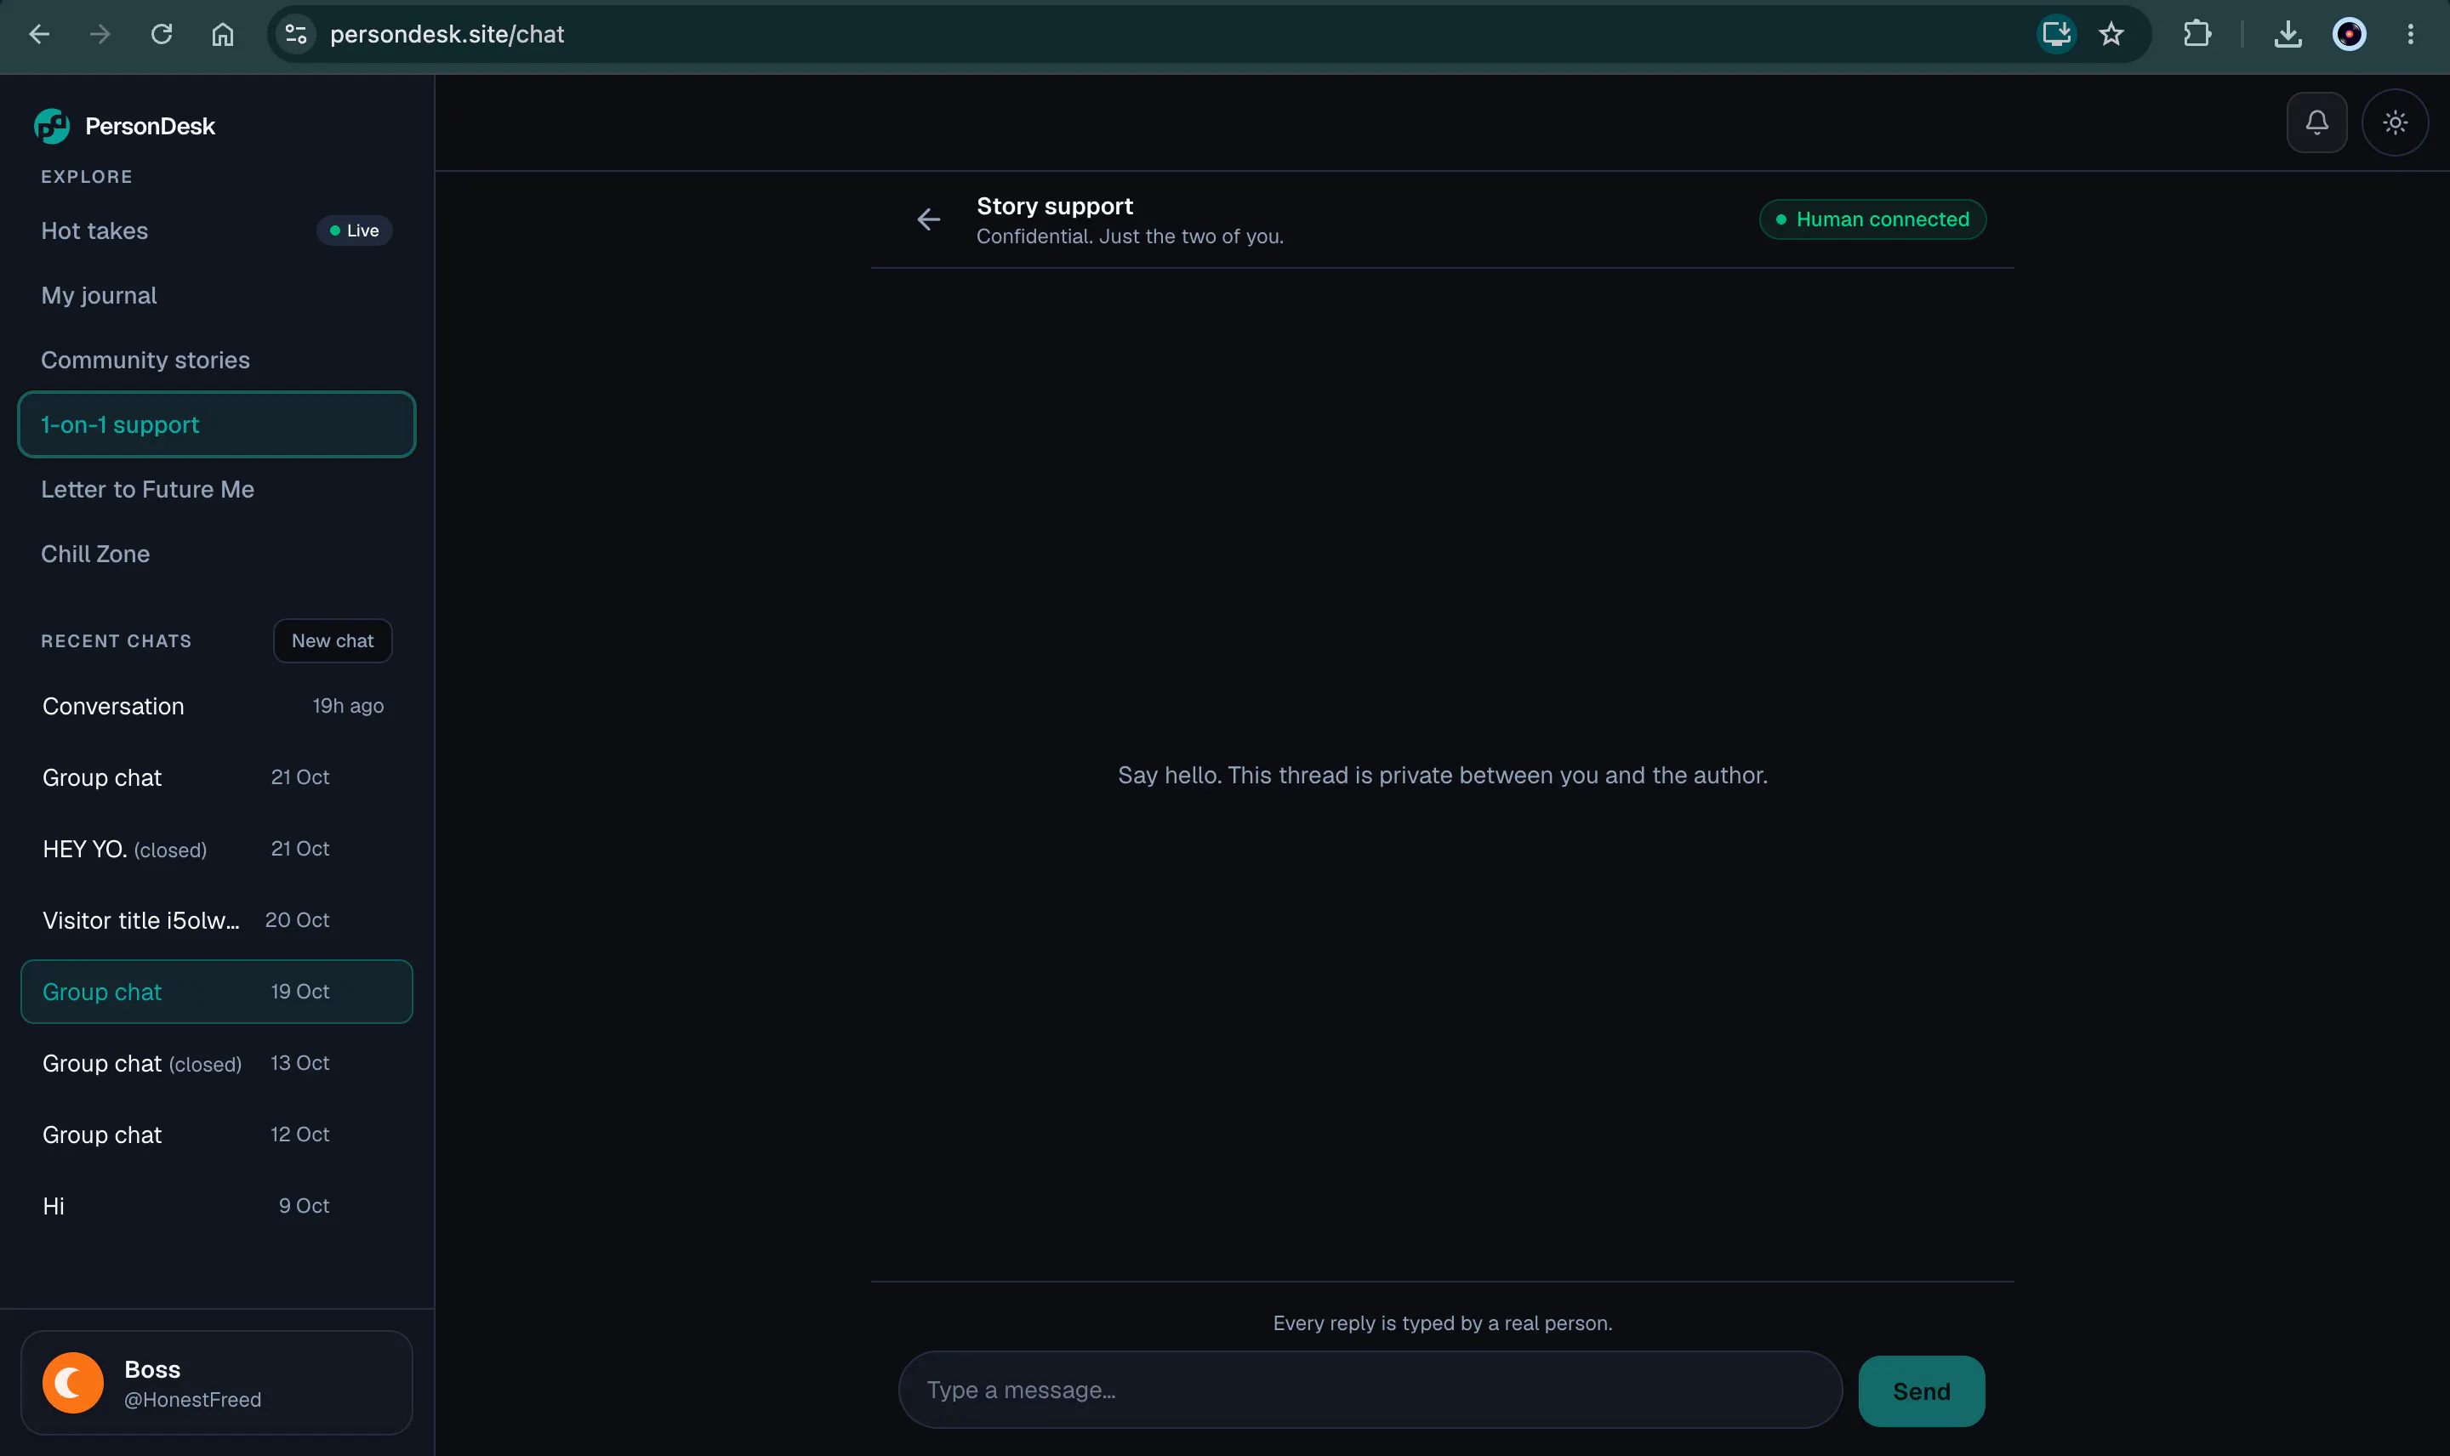Click the Boss profile avatar

[x=72, y=1384]
